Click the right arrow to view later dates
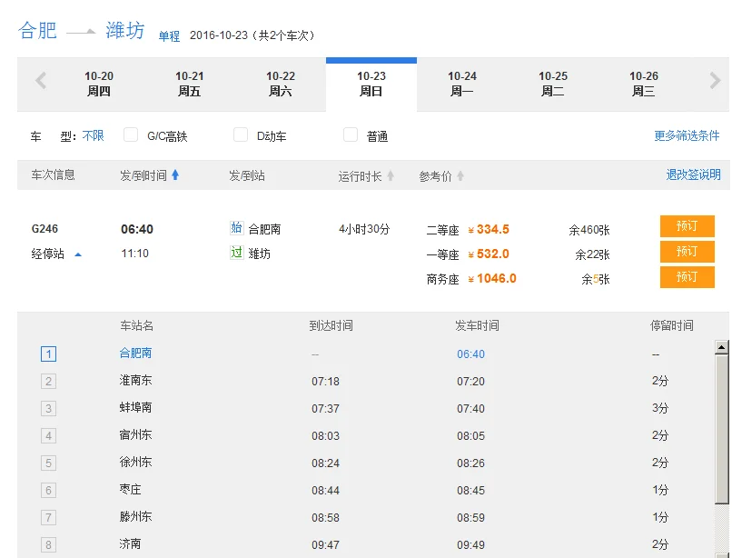Image resolution: width=732 pixels, height=558 pixels. pyautogui.click(x=714, y=80)
